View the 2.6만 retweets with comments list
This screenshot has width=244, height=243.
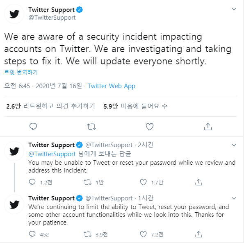pyautogui.click(x=50, y=106)
